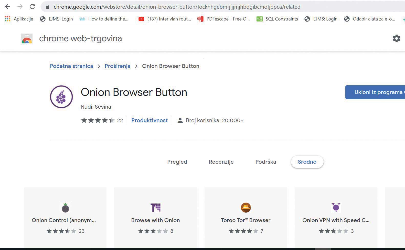Open the YouTube Inter vlan rout... bookmark
This screenshot has height=250, width=405.
[165, 19]
